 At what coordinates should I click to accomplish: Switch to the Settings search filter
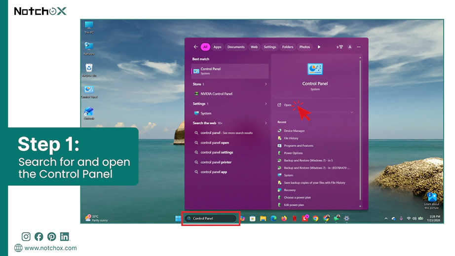point(270,47)
